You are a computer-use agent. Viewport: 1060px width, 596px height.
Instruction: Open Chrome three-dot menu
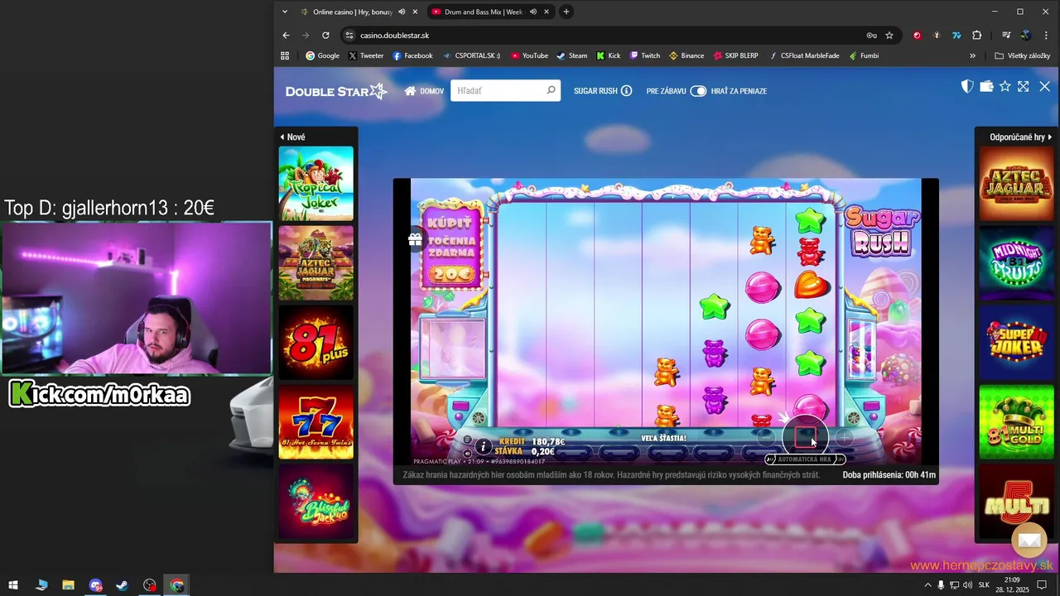coord(1045,36)
